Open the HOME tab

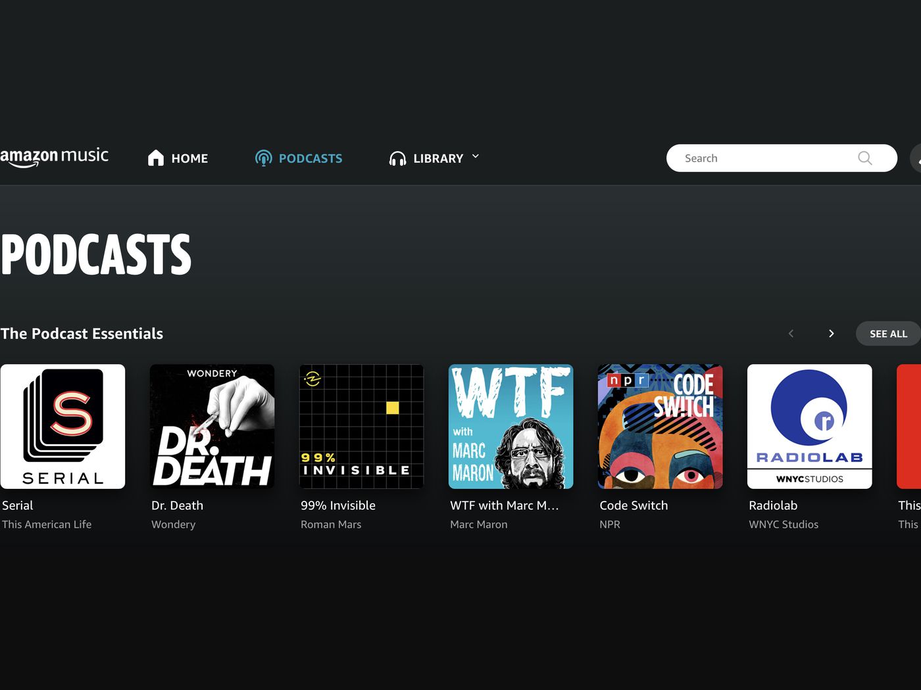coord(189,158)
